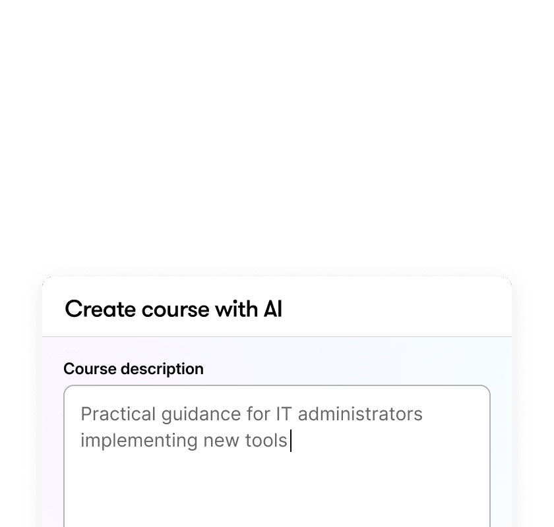Click the blank space right of "tools" in the text box

383,440
